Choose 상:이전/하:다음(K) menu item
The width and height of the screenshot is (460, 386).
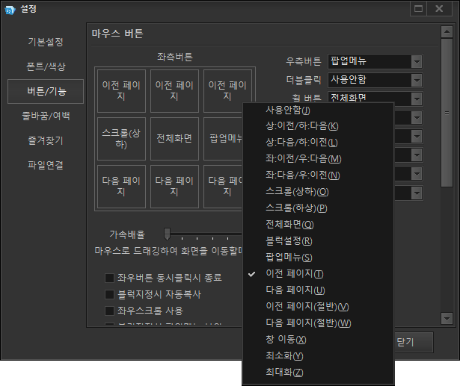pyautogui.click(x=318, y=126)
